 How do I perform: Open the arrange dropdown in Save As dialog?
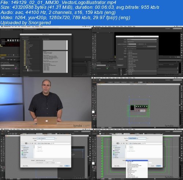tap(36, 143)
